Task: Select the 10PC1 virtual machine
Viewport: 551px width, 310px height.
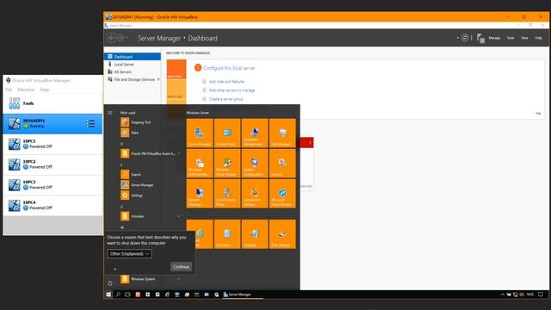Action: pyautogui.click(x=53, y=144)
